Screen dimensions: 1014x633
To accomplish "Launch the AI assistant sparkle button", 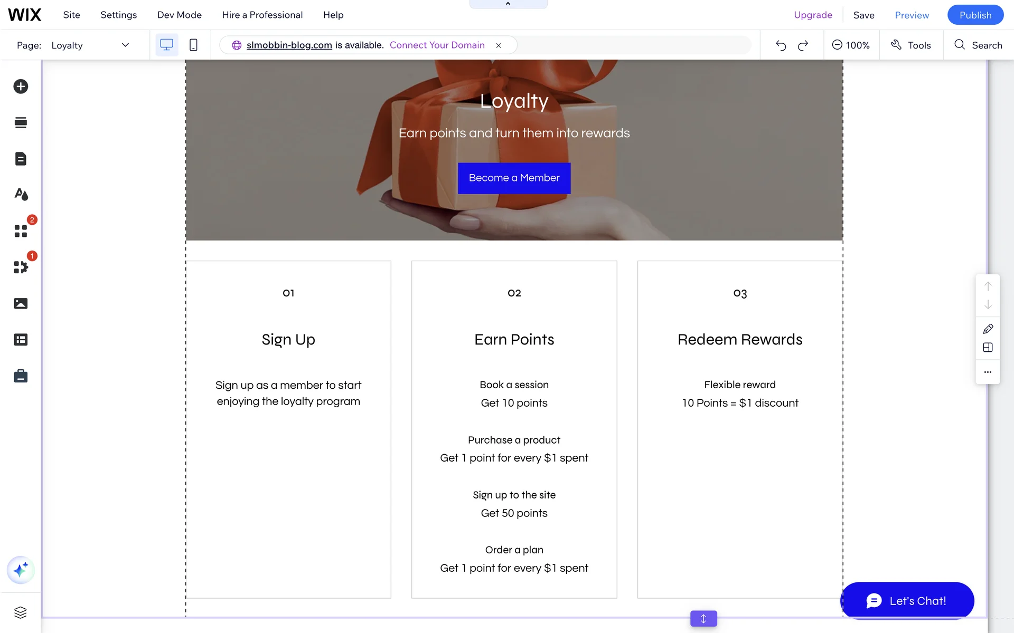I will pos(21,570).
